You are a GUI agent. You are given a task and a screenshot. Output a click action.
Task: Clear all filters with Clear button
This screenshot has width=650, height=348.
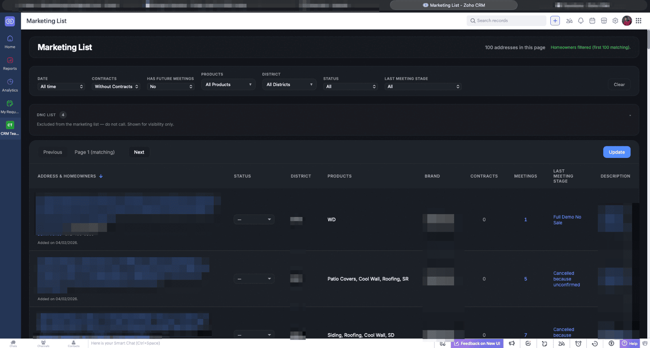[619, 84]
